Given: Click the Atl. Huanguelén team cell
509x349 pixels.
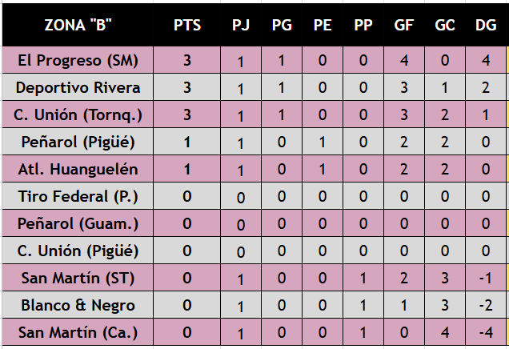Looking at the screenshot, I should coord(78,169).
